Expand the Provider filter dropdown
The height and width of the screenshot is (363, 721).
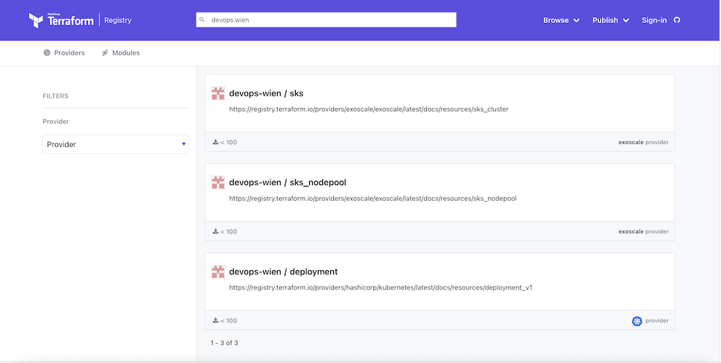point(115,144)
